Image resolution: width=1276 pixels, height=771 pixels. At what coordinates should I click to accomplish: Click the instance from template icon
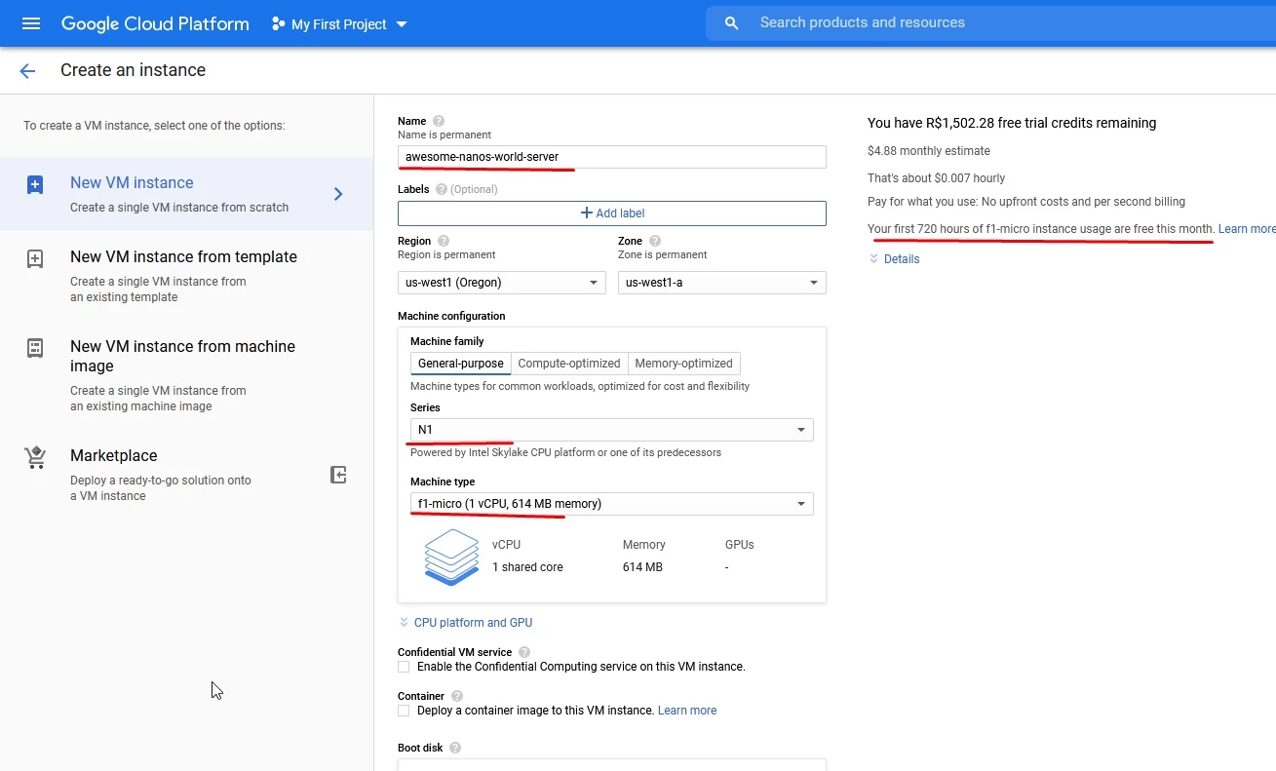click(35, 259)
